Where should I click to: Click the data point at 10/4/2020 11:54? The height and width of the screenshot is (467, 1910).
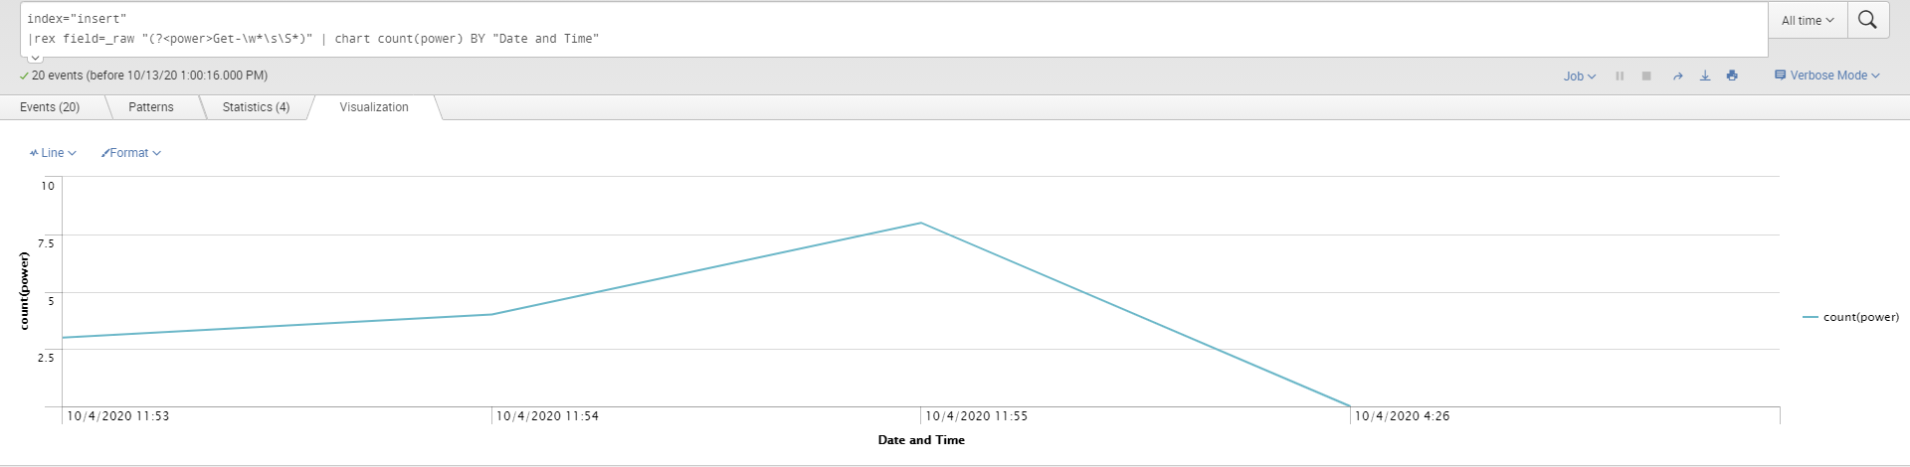tap(492, 314)
